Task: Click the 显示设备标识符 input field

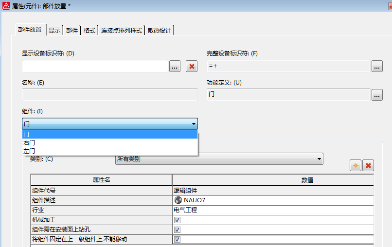Action: point(95,66)
